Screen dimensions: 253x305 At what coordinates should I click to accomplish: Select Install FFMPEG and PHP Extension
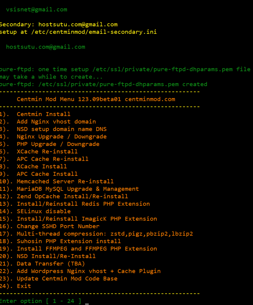pos(87,249)
